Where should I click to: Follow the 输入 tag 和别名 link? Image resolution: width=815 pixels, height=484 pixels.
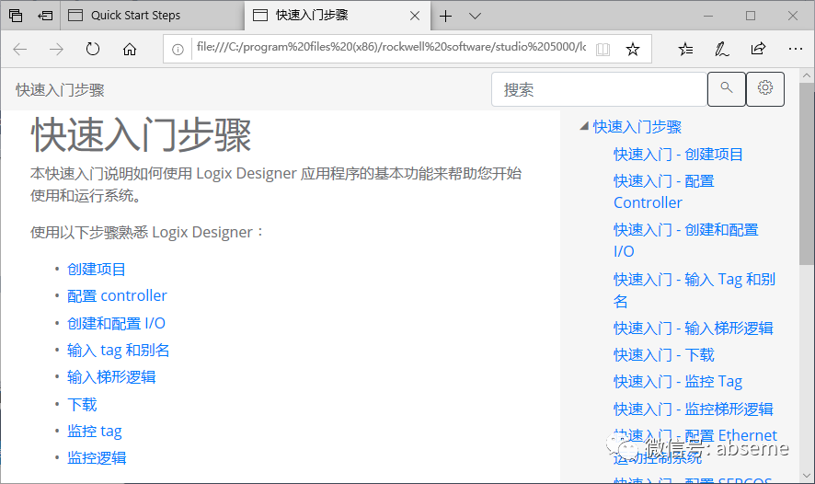tap(118, 351)
